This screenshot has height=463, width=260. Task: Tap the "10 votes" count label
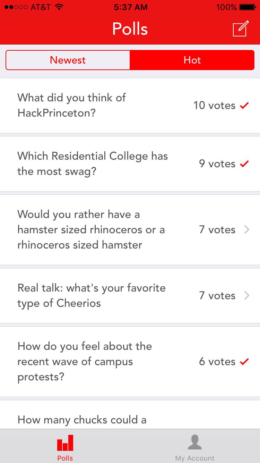tap(214, 106)
